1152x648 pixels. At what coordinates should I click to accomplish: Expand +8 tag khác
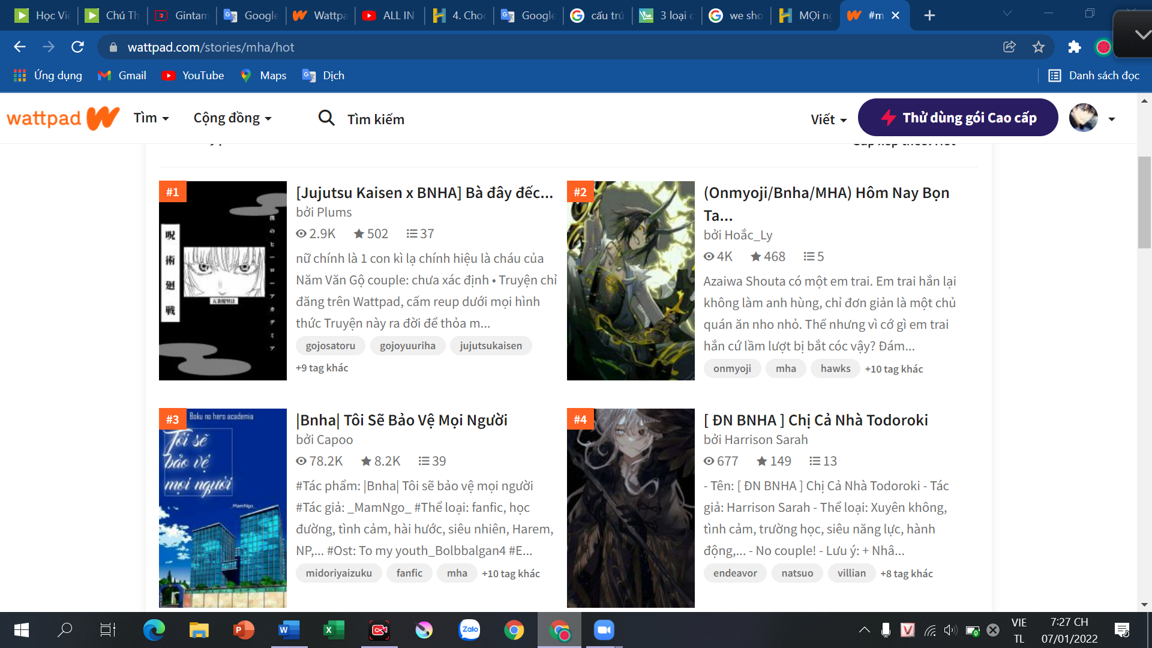(907, 574)
